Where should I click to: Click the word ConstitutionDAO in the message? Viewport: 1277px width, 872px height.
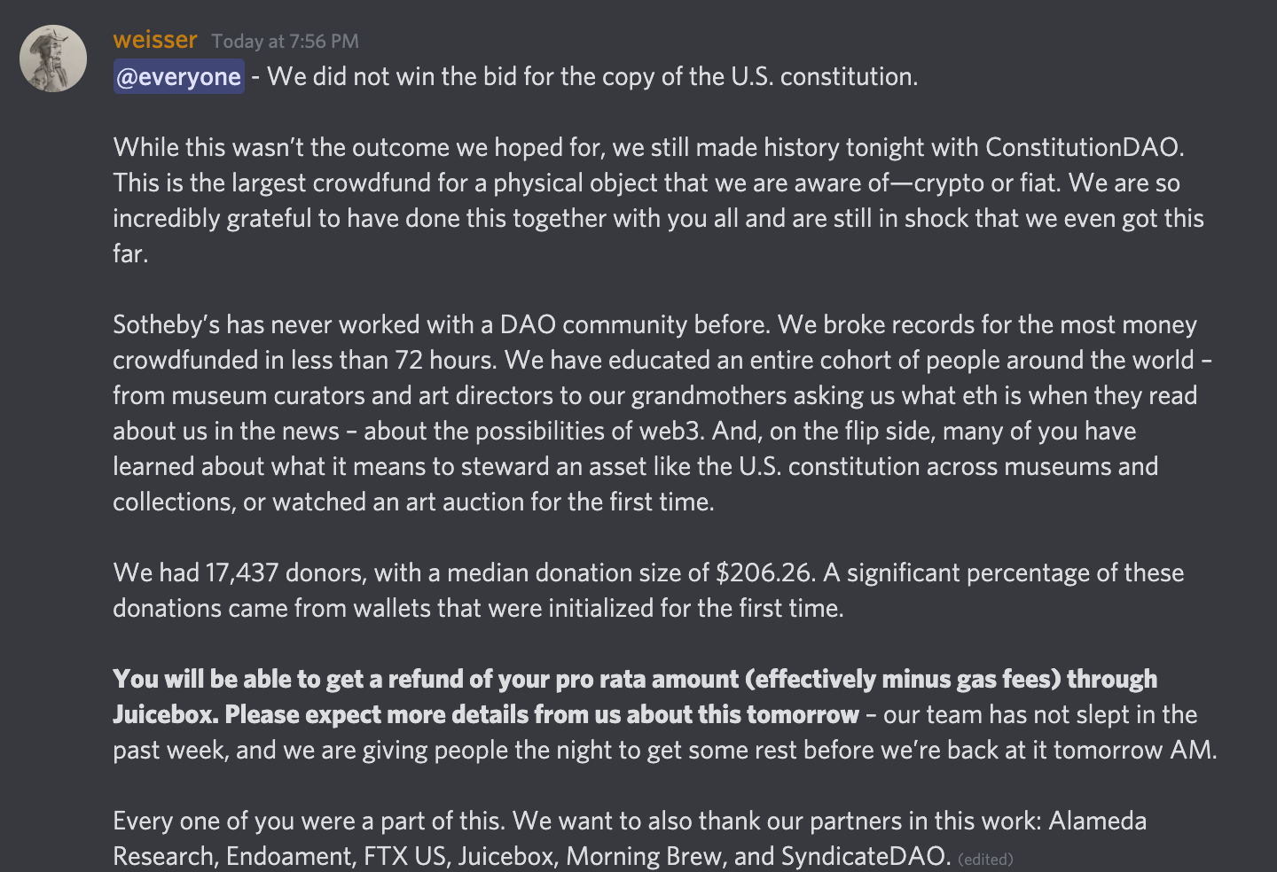click(x=1084, y=147)
